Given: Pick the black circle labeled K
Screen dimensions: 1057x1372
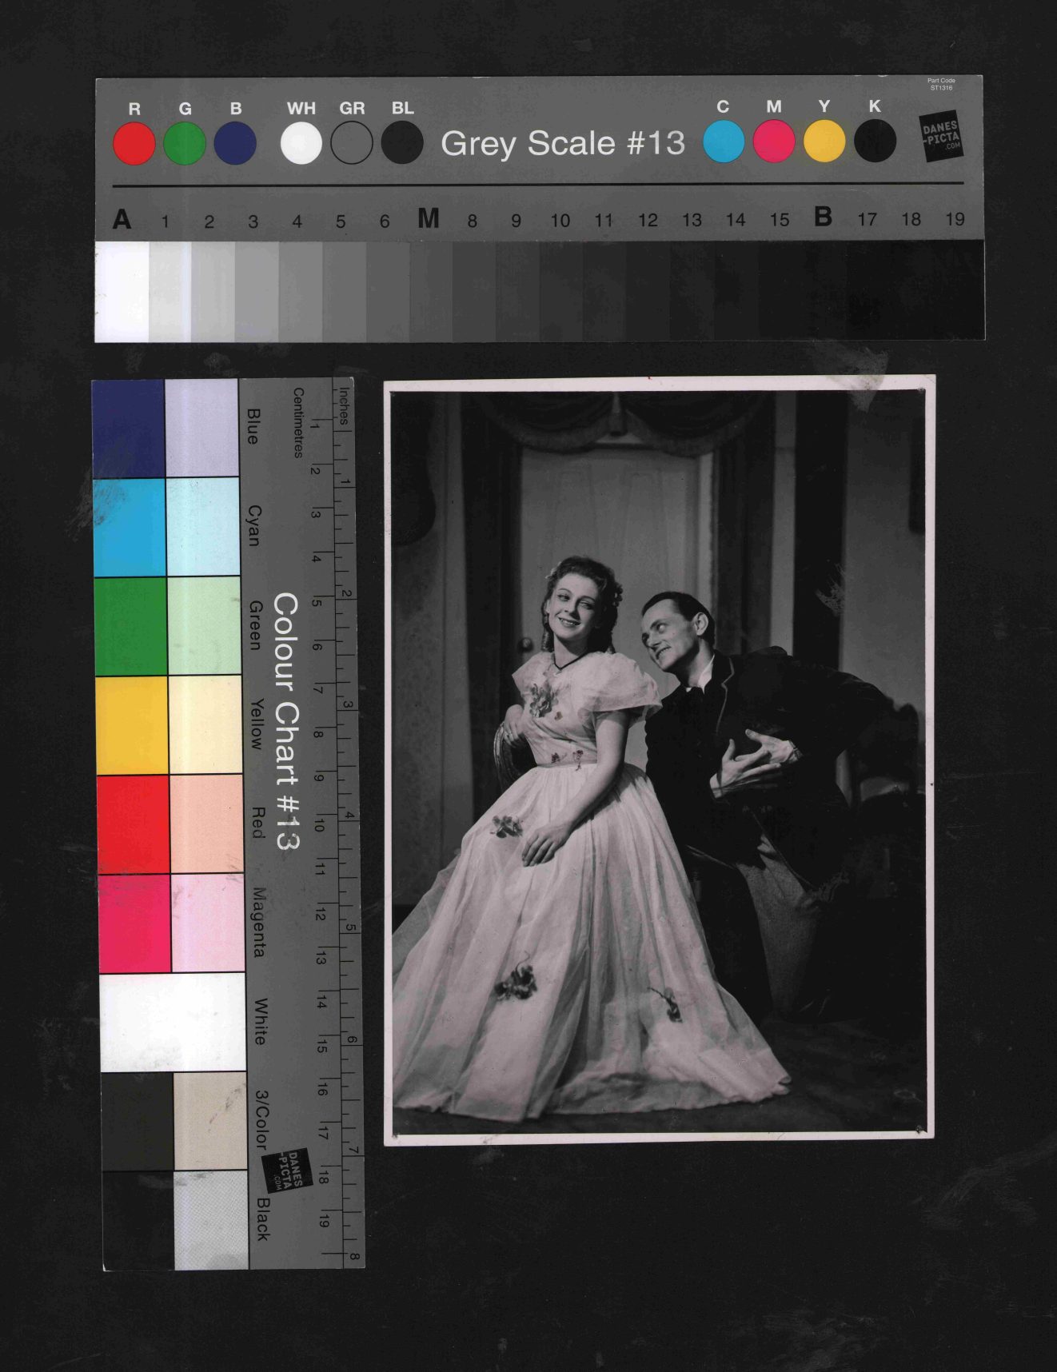Looking at the screenshot, I should (x=875, y=142).
